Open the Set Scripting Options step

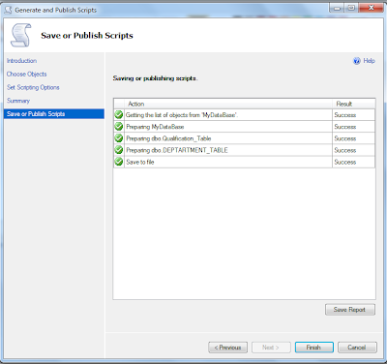(33, 87)
